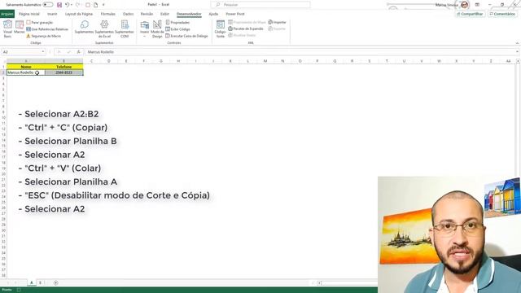Select cell A1 Nome header
521x293 pixels.
click(x=25, y=67)
